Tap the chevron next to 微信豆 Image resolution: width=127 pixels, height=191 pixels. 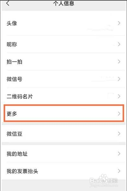coord(119,134)
